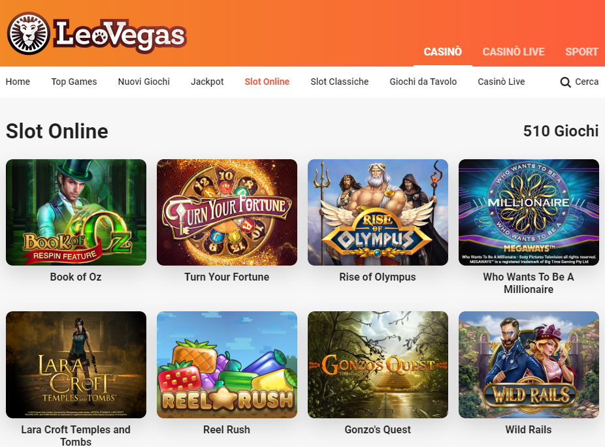
Task: Click the Gonzo's Quest title link
Action: coord(378,429)
